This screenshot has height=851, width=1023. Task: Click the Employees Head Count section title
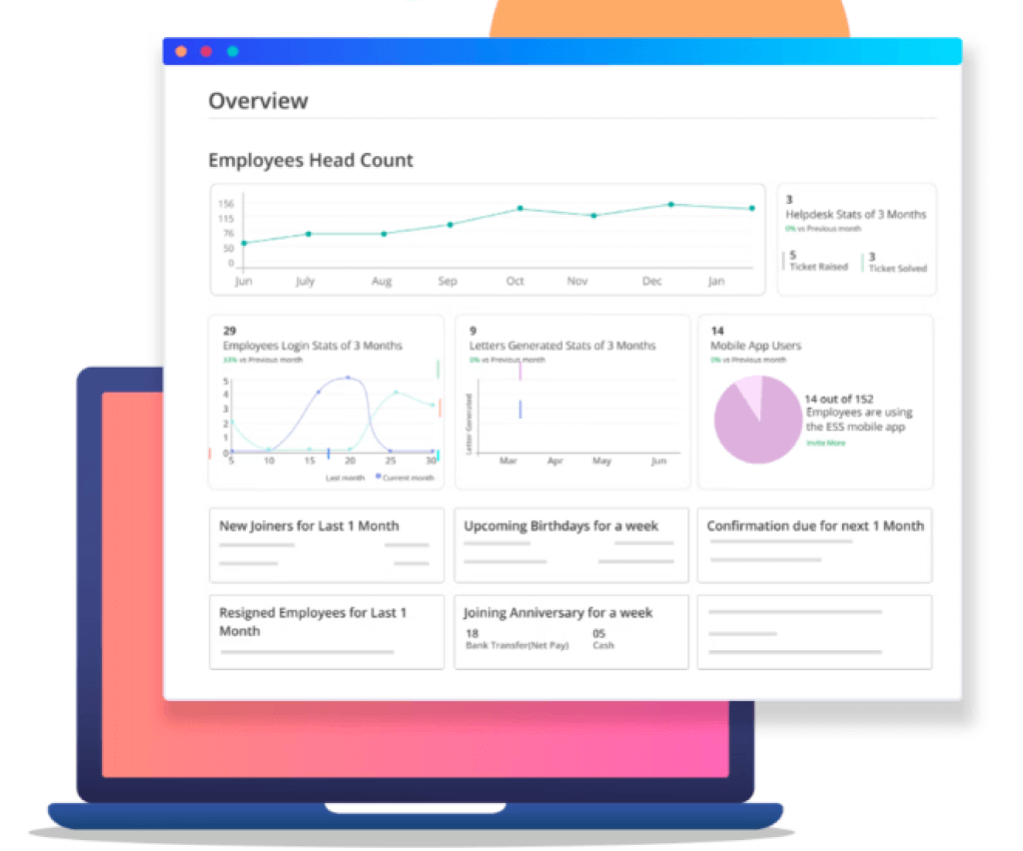[x=311, y=160]
